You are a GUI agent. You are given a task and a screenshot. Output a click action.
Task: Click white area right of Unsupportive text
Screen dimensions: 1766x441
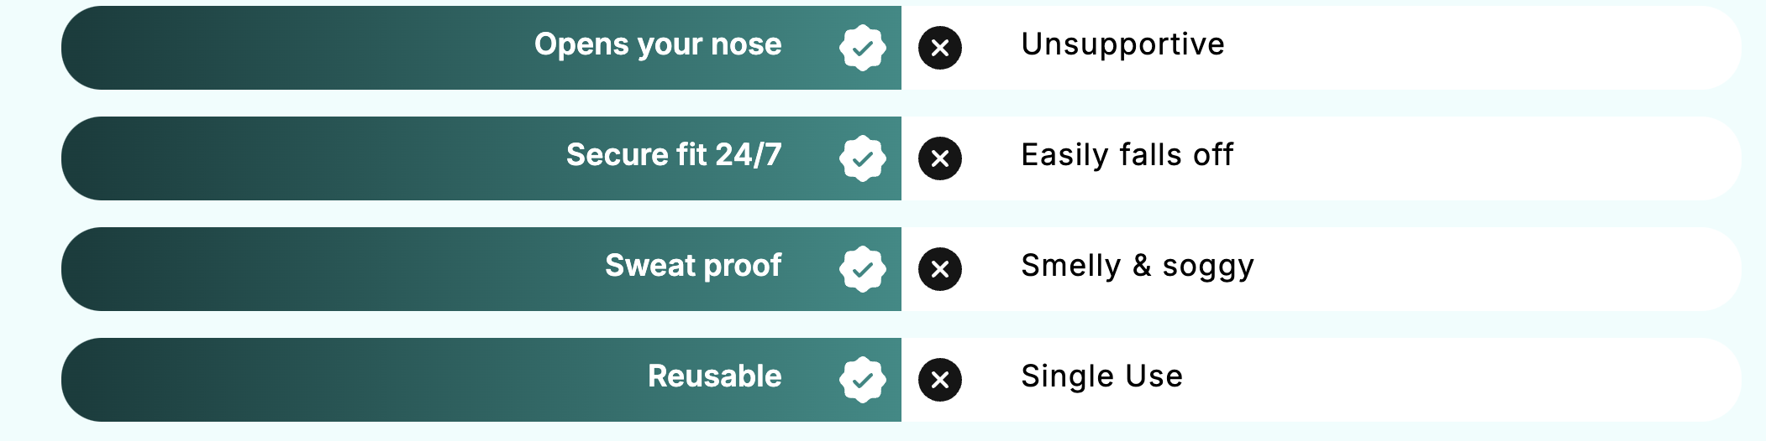1483,48
